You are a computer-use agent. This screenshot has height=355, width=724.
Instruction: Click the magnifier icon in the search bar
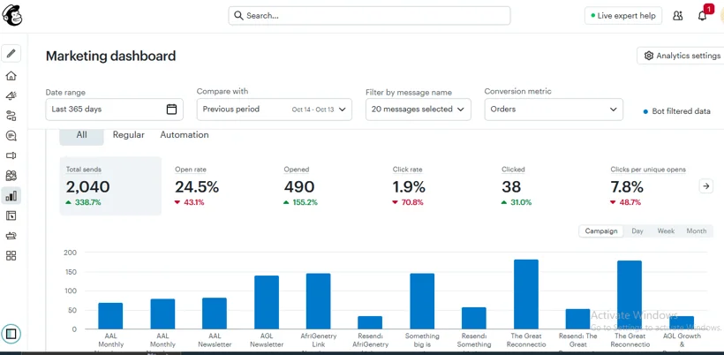[x=238, y=16]
